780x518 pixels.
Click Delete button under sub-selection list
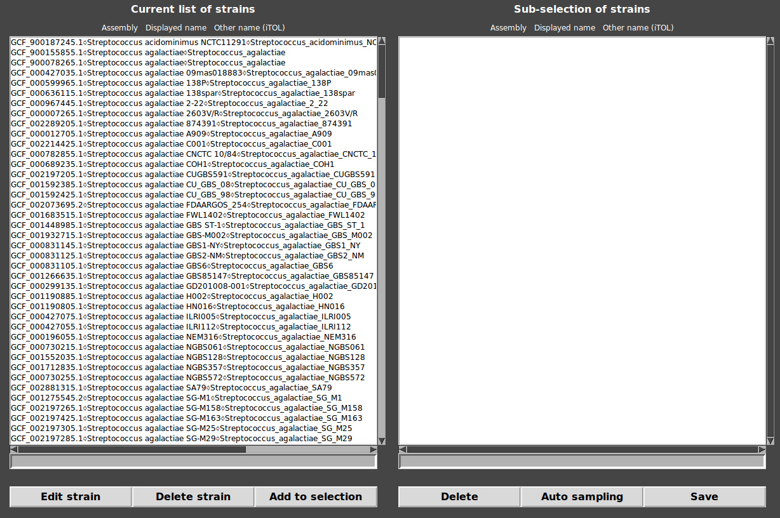point(459,496)
